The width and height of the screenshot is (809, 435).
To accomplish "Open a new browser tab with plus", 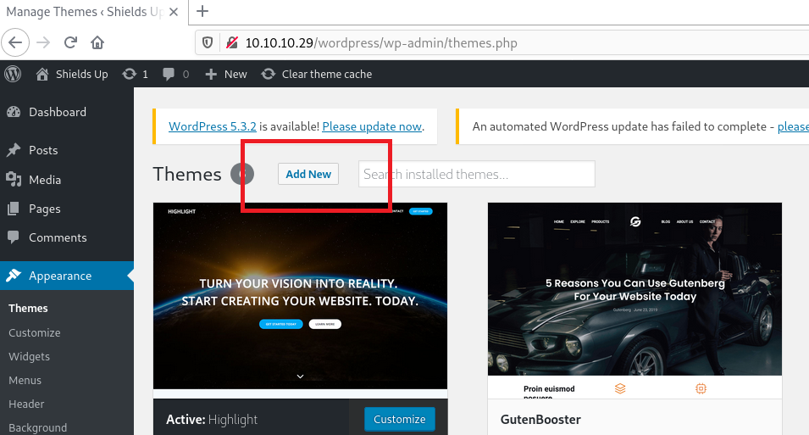I will click(202, 12).
